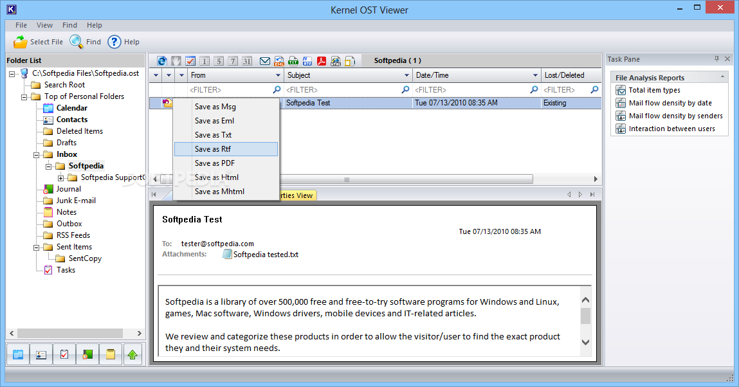Open Calendar view from bottom shortcut bar
This screenshot has height=387, width=739.
[x=18, y=354]
